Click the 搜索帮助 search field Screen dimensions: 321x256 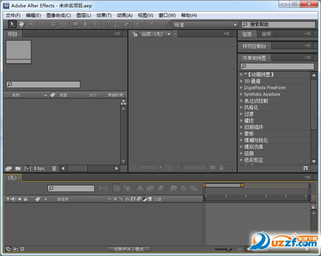279,25
